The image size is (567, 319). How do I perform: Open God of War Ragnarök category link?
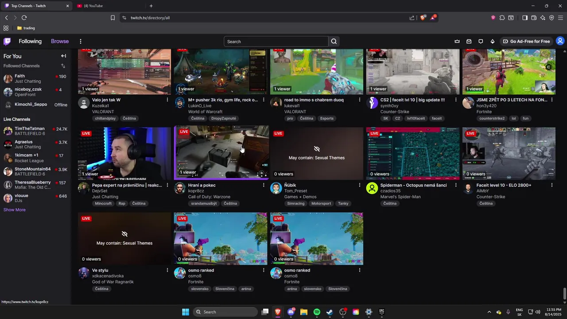[x=113, y=282]
